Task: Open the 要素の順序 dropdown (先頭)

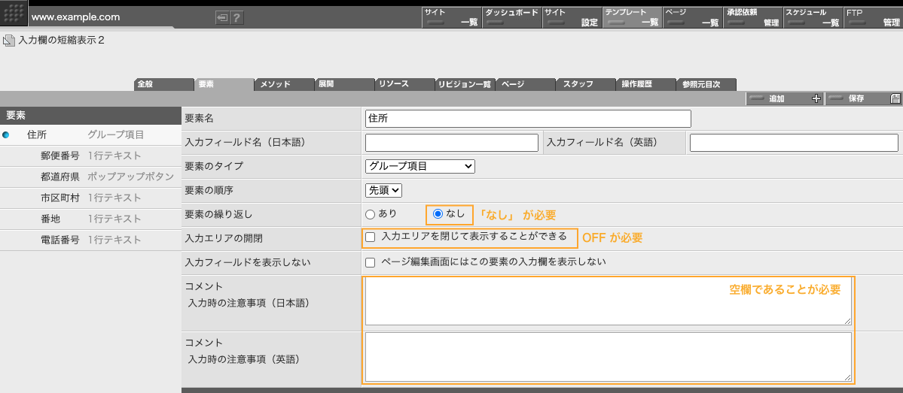Action: (383, 191)
